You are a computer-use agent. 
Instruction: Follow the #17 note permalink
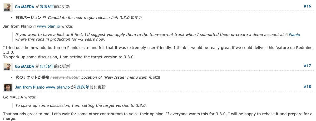coord(307,66)
